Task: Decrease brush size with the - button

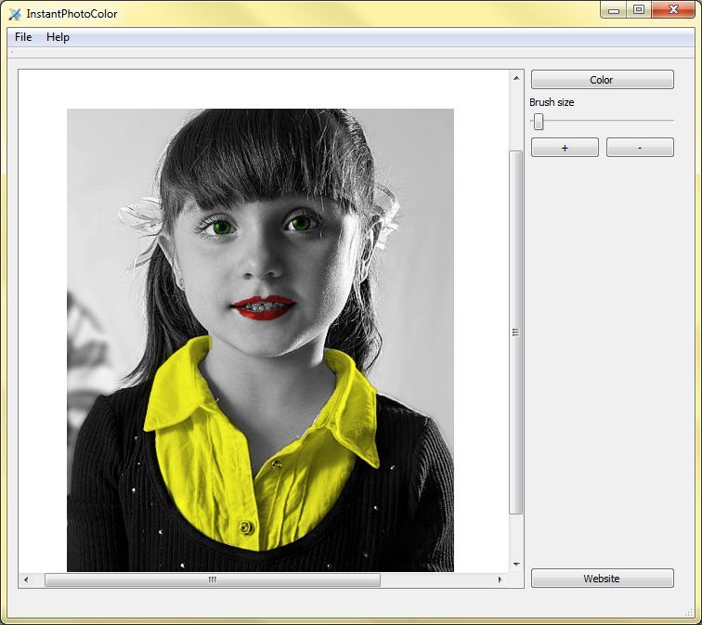Action: pos(640,148)
